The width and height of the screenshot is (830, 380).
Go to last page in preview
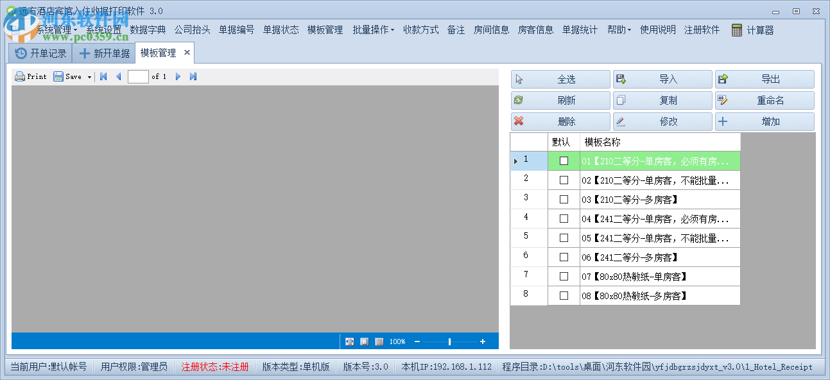pyautogui.click(x=193, y=76)
